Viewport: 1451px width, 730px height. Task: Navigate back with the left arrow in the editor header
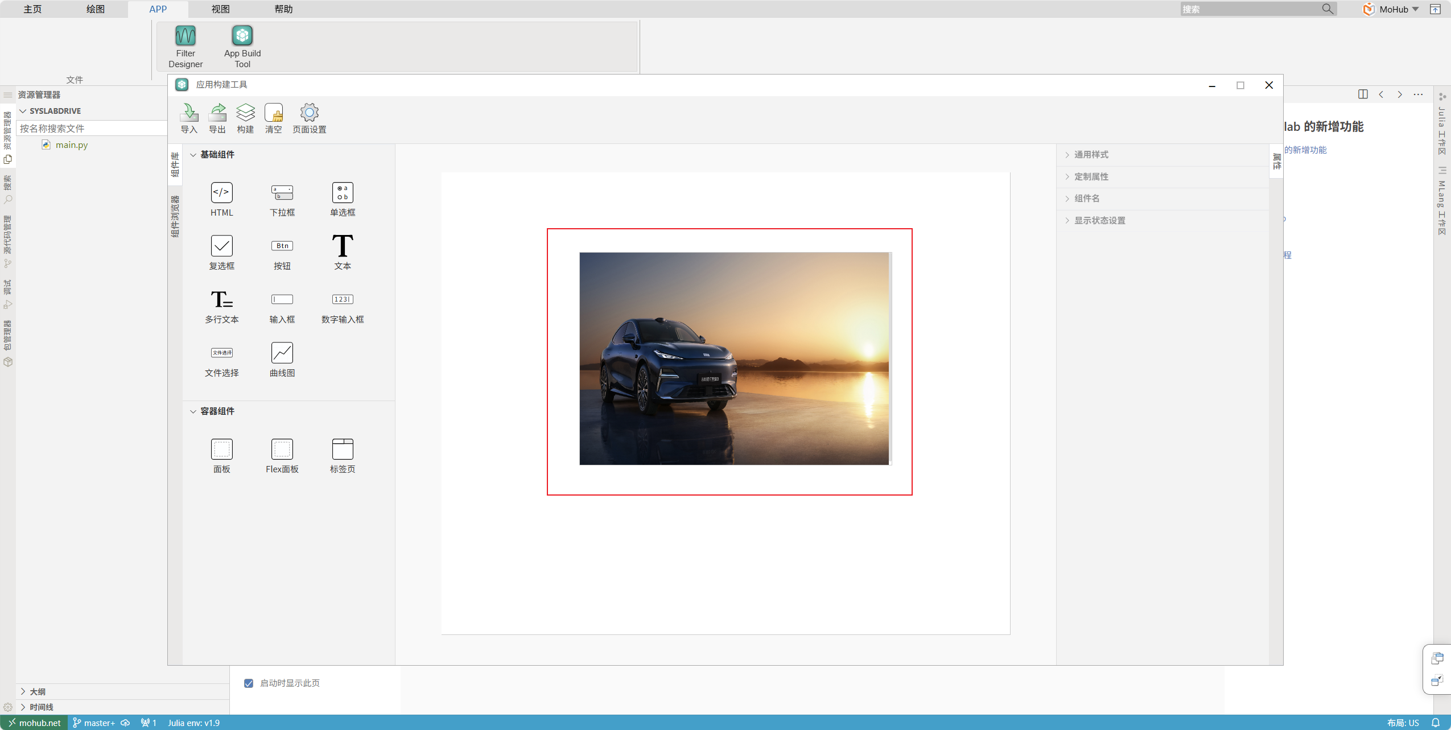click(1381, 94)
